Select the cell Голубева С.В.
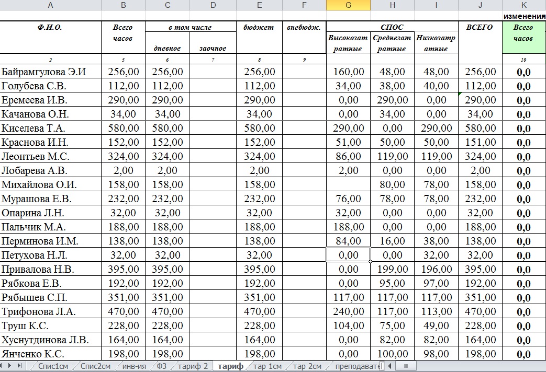This screenshot has height=372, width=546. (50, 86)
